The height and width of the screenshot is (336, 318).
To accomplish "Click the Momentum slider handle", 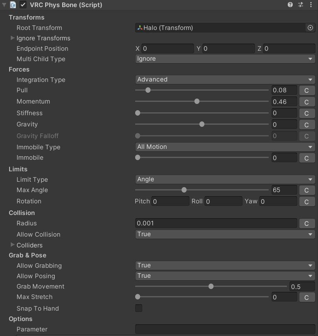I will (x=197, y=101).
